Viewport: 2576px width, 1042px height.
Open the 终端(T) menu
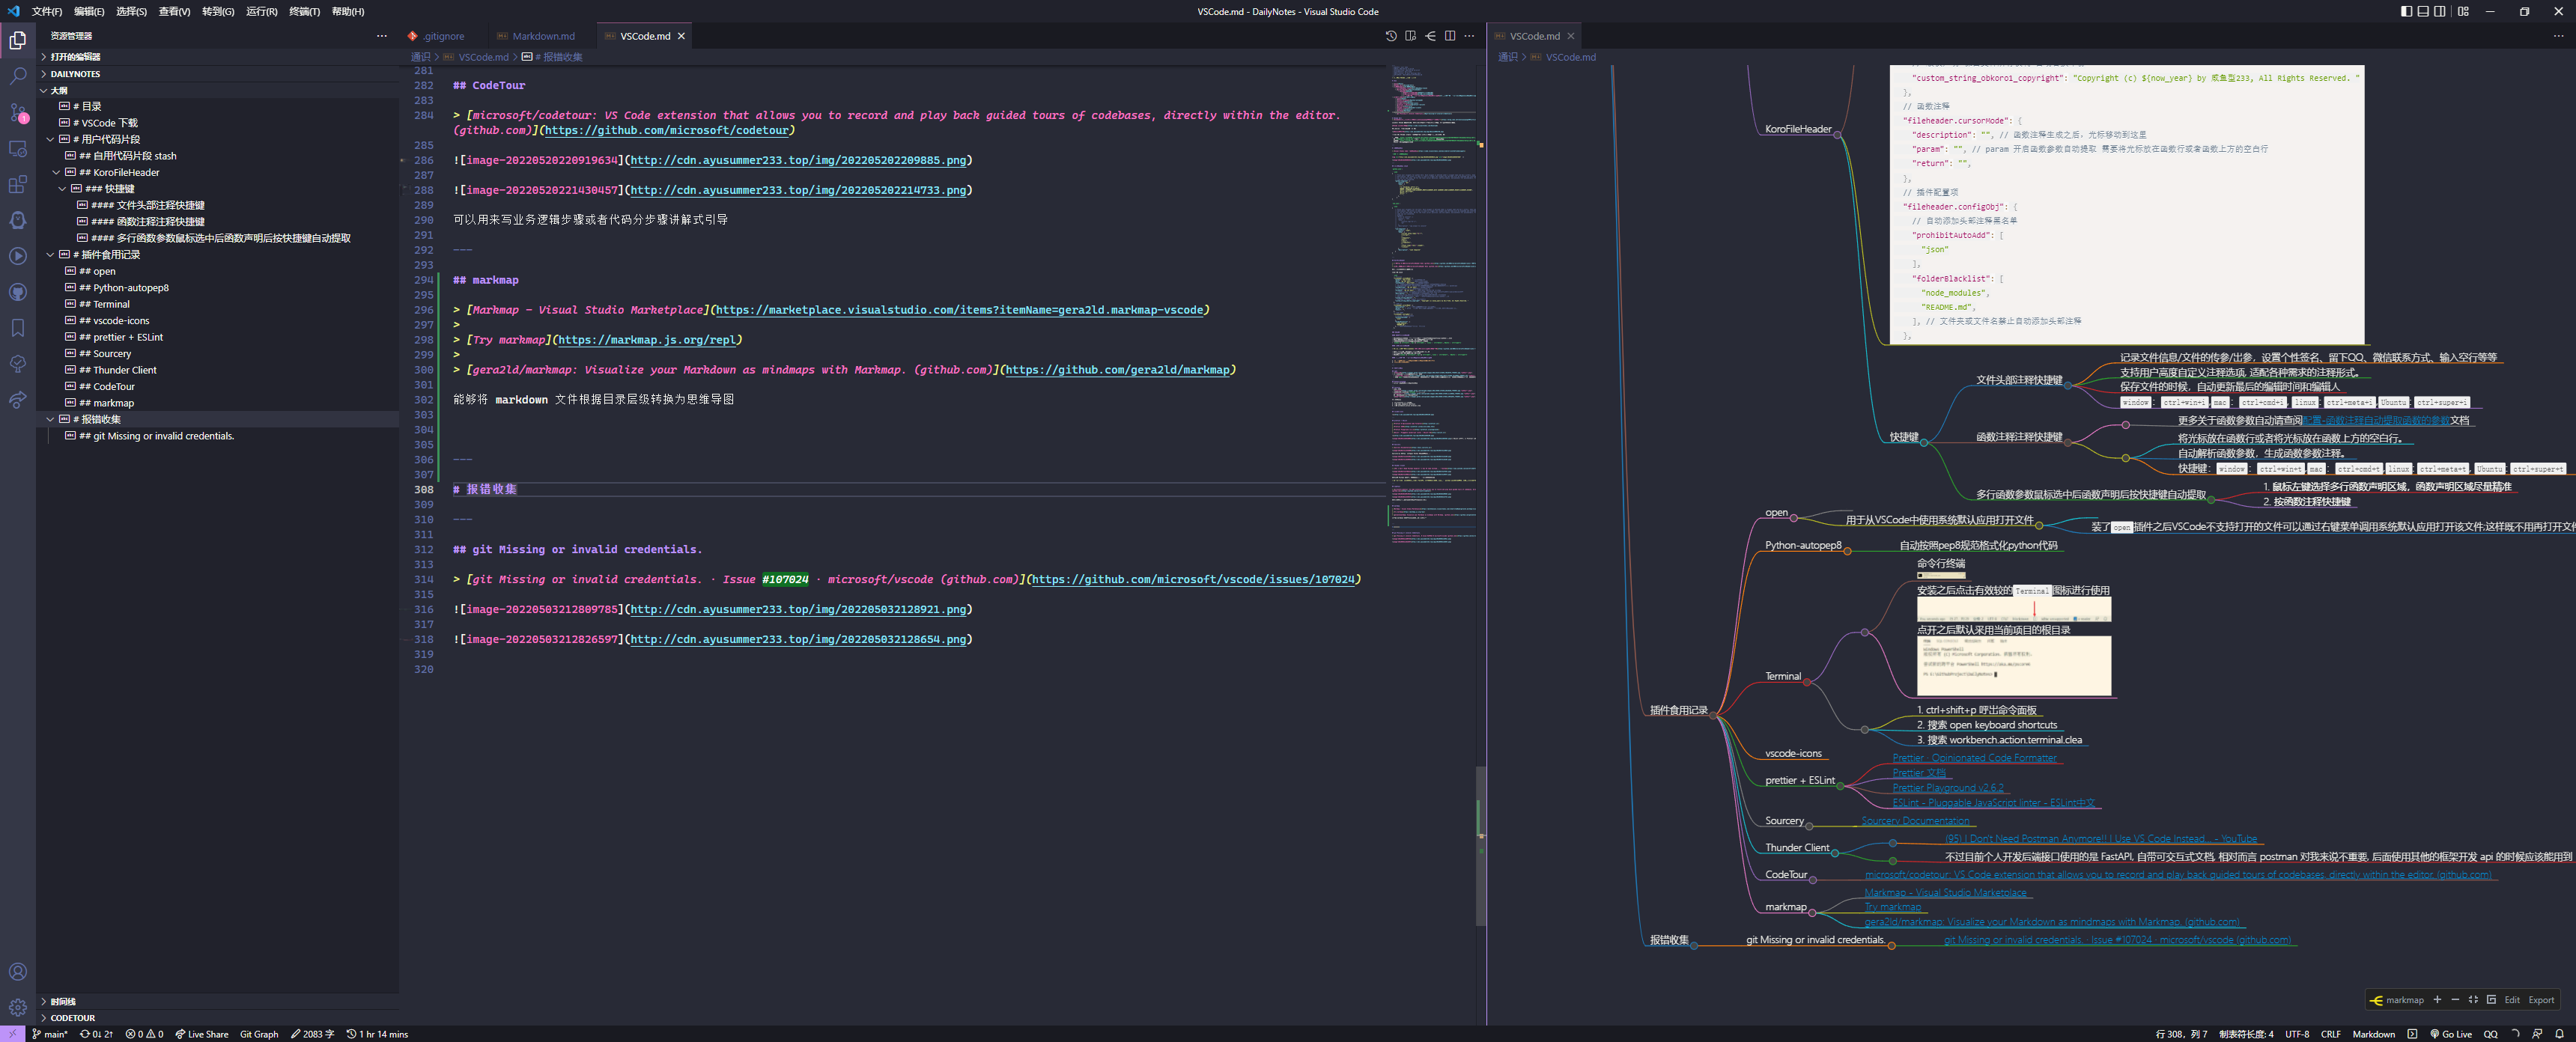(x=304, y=11)
